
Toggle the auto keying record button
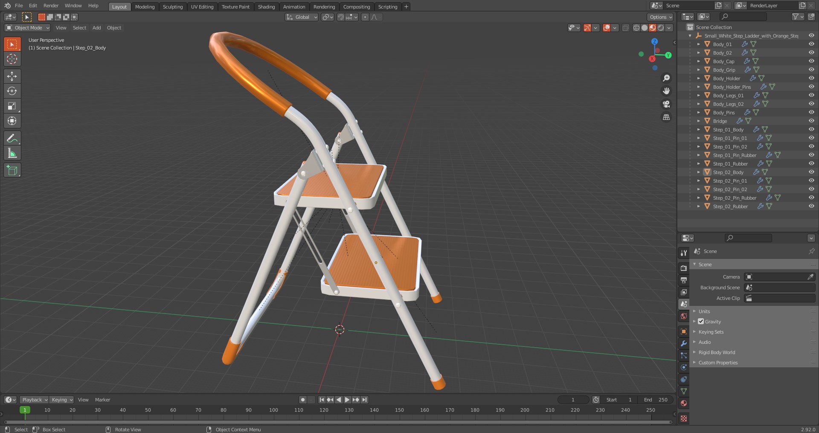click(302, 400)
